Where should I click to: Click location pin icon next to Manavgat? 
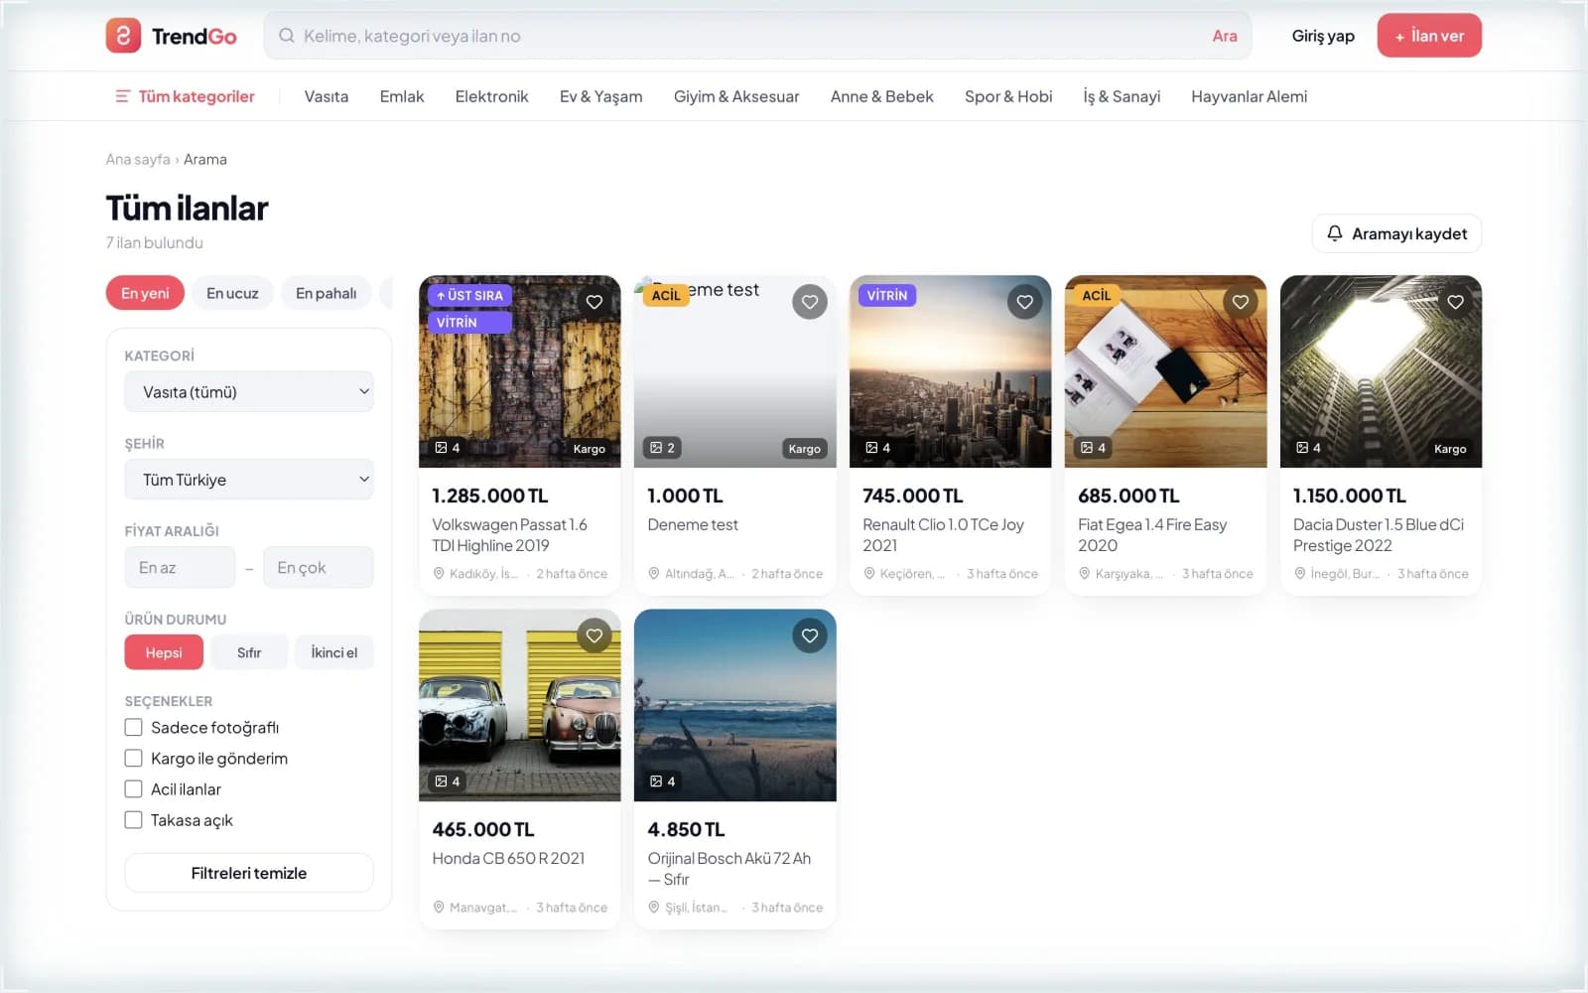[x=439, y=908]
